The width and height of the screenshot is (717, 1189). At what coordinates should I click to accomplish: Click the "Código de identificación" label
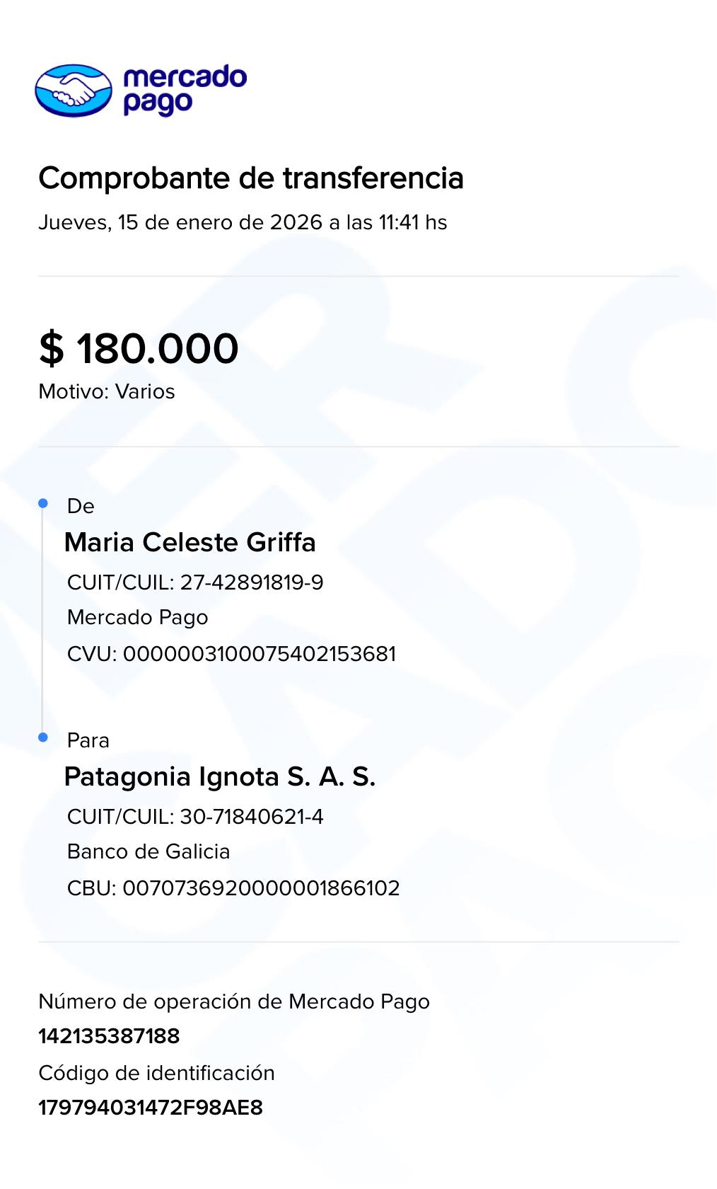click(156, 1073)
